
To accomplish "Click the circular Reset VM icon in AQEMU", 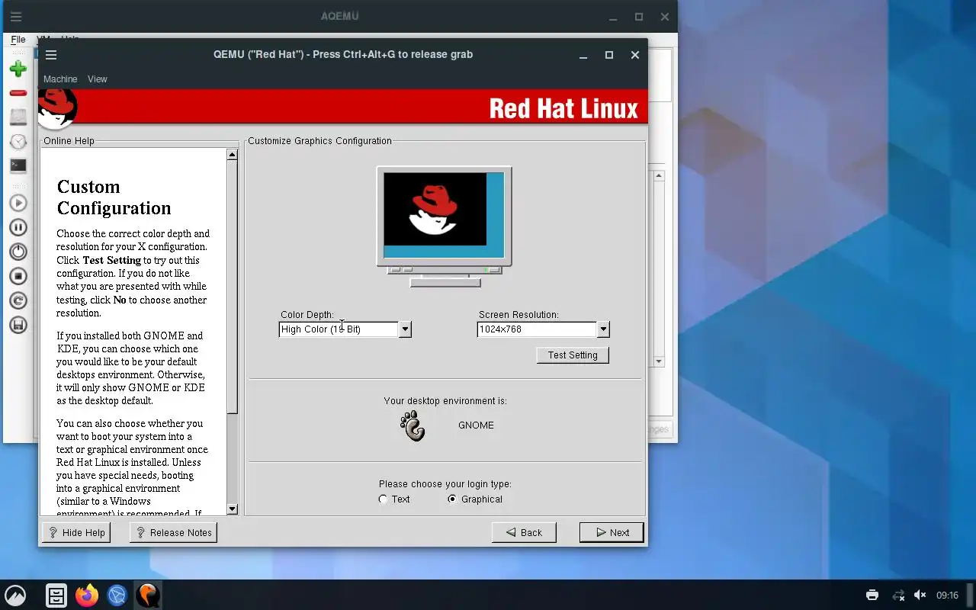I will click(x=18, y=300).
